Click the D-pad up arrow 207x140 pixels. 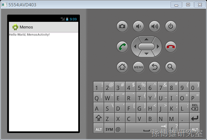(146, 39)
